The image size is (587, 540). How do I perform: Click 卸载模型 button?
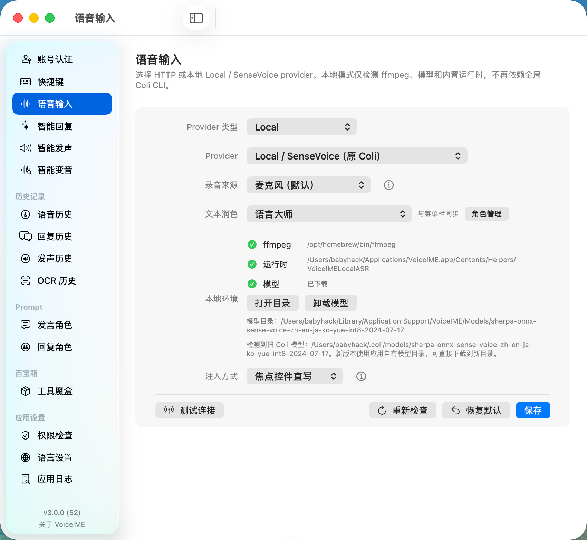tap(331, 303)
